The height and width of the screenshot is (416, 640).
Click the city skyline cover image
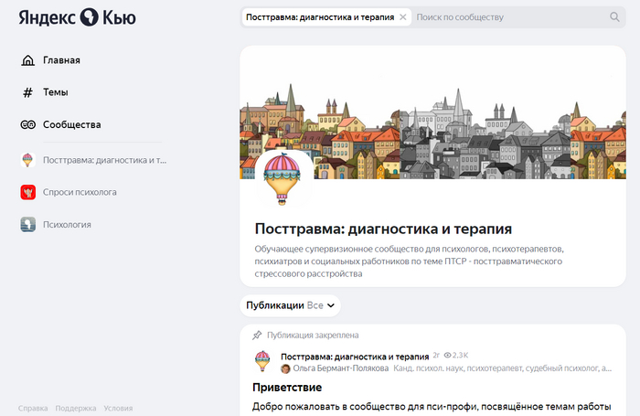432,112
